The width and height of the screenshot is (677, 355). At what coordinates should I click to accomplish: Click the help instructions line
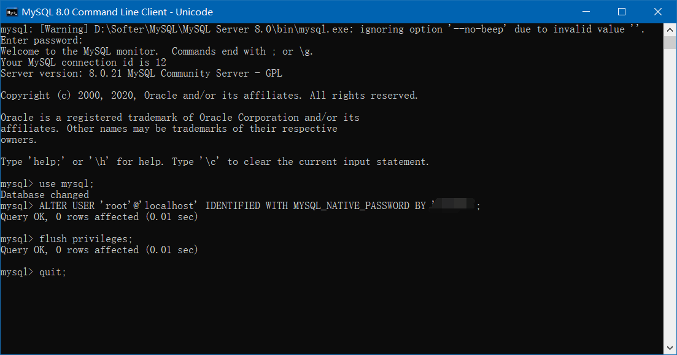pos(215,161)
